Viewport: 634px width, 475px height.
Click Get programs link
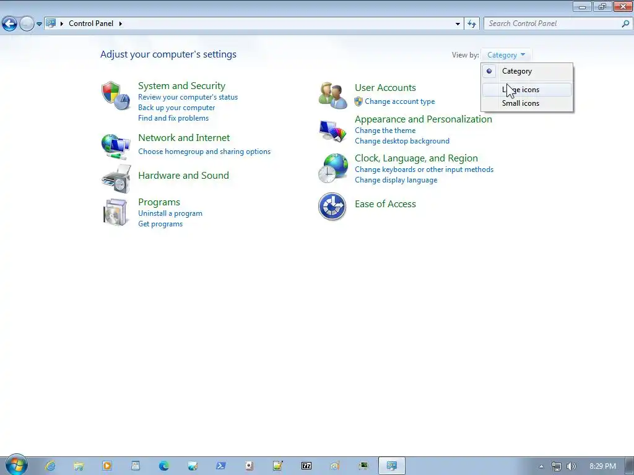160,224
